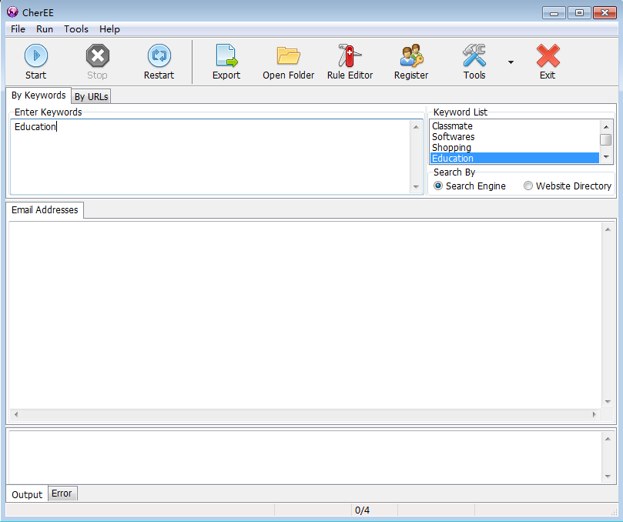Select Softwares in Keyword List
The width and height of the screenshot is (623, 522).
(x=514, y=136)
